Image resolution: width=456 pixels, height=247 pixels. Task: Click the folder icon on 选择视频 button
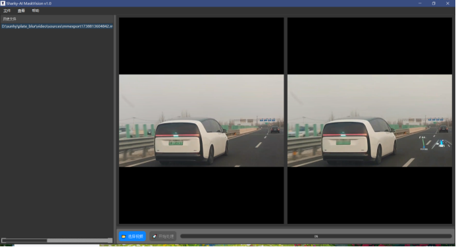pos(124,236)
